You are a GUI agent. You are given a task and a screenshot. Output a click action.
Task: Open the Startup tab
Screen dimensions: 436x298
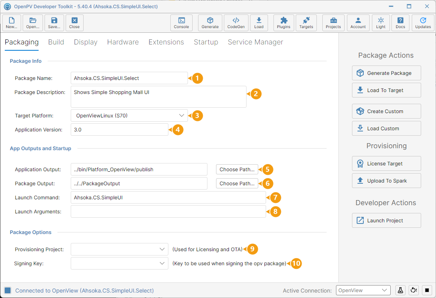[206, 42]
